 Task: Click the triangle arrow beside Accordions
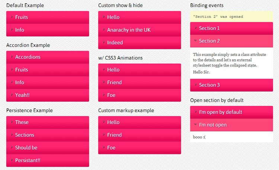pos(12,57)
